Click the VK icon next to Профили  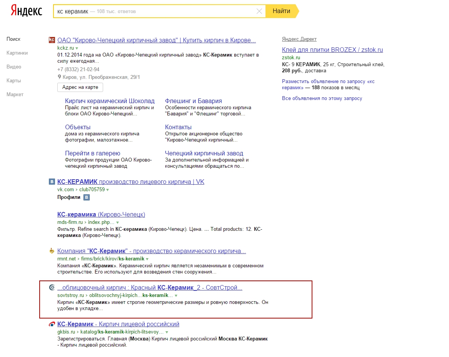tap(87, 197)
